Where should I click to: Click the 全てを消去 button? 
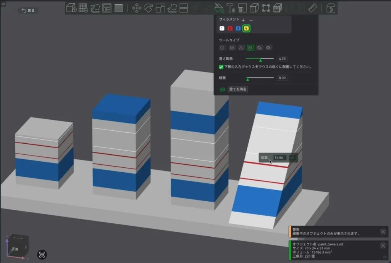click(x=238, y=89)
